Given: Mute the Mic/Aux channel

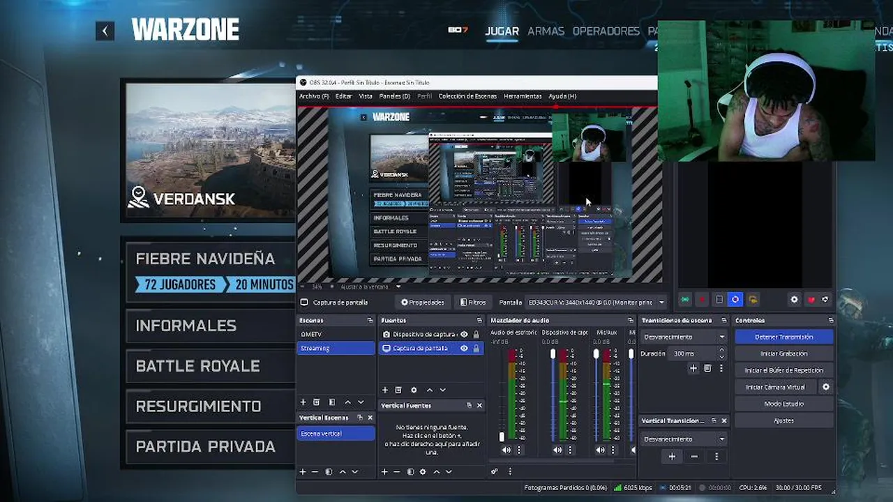Looking at the screenshot, I should tap(601, 450).
